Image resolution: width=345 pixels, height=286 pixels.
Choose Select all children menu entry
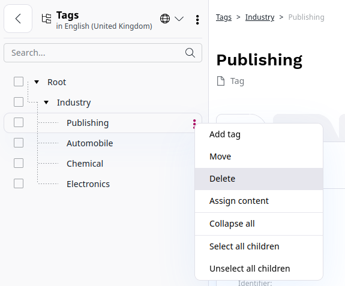click(x=259, y=246)
